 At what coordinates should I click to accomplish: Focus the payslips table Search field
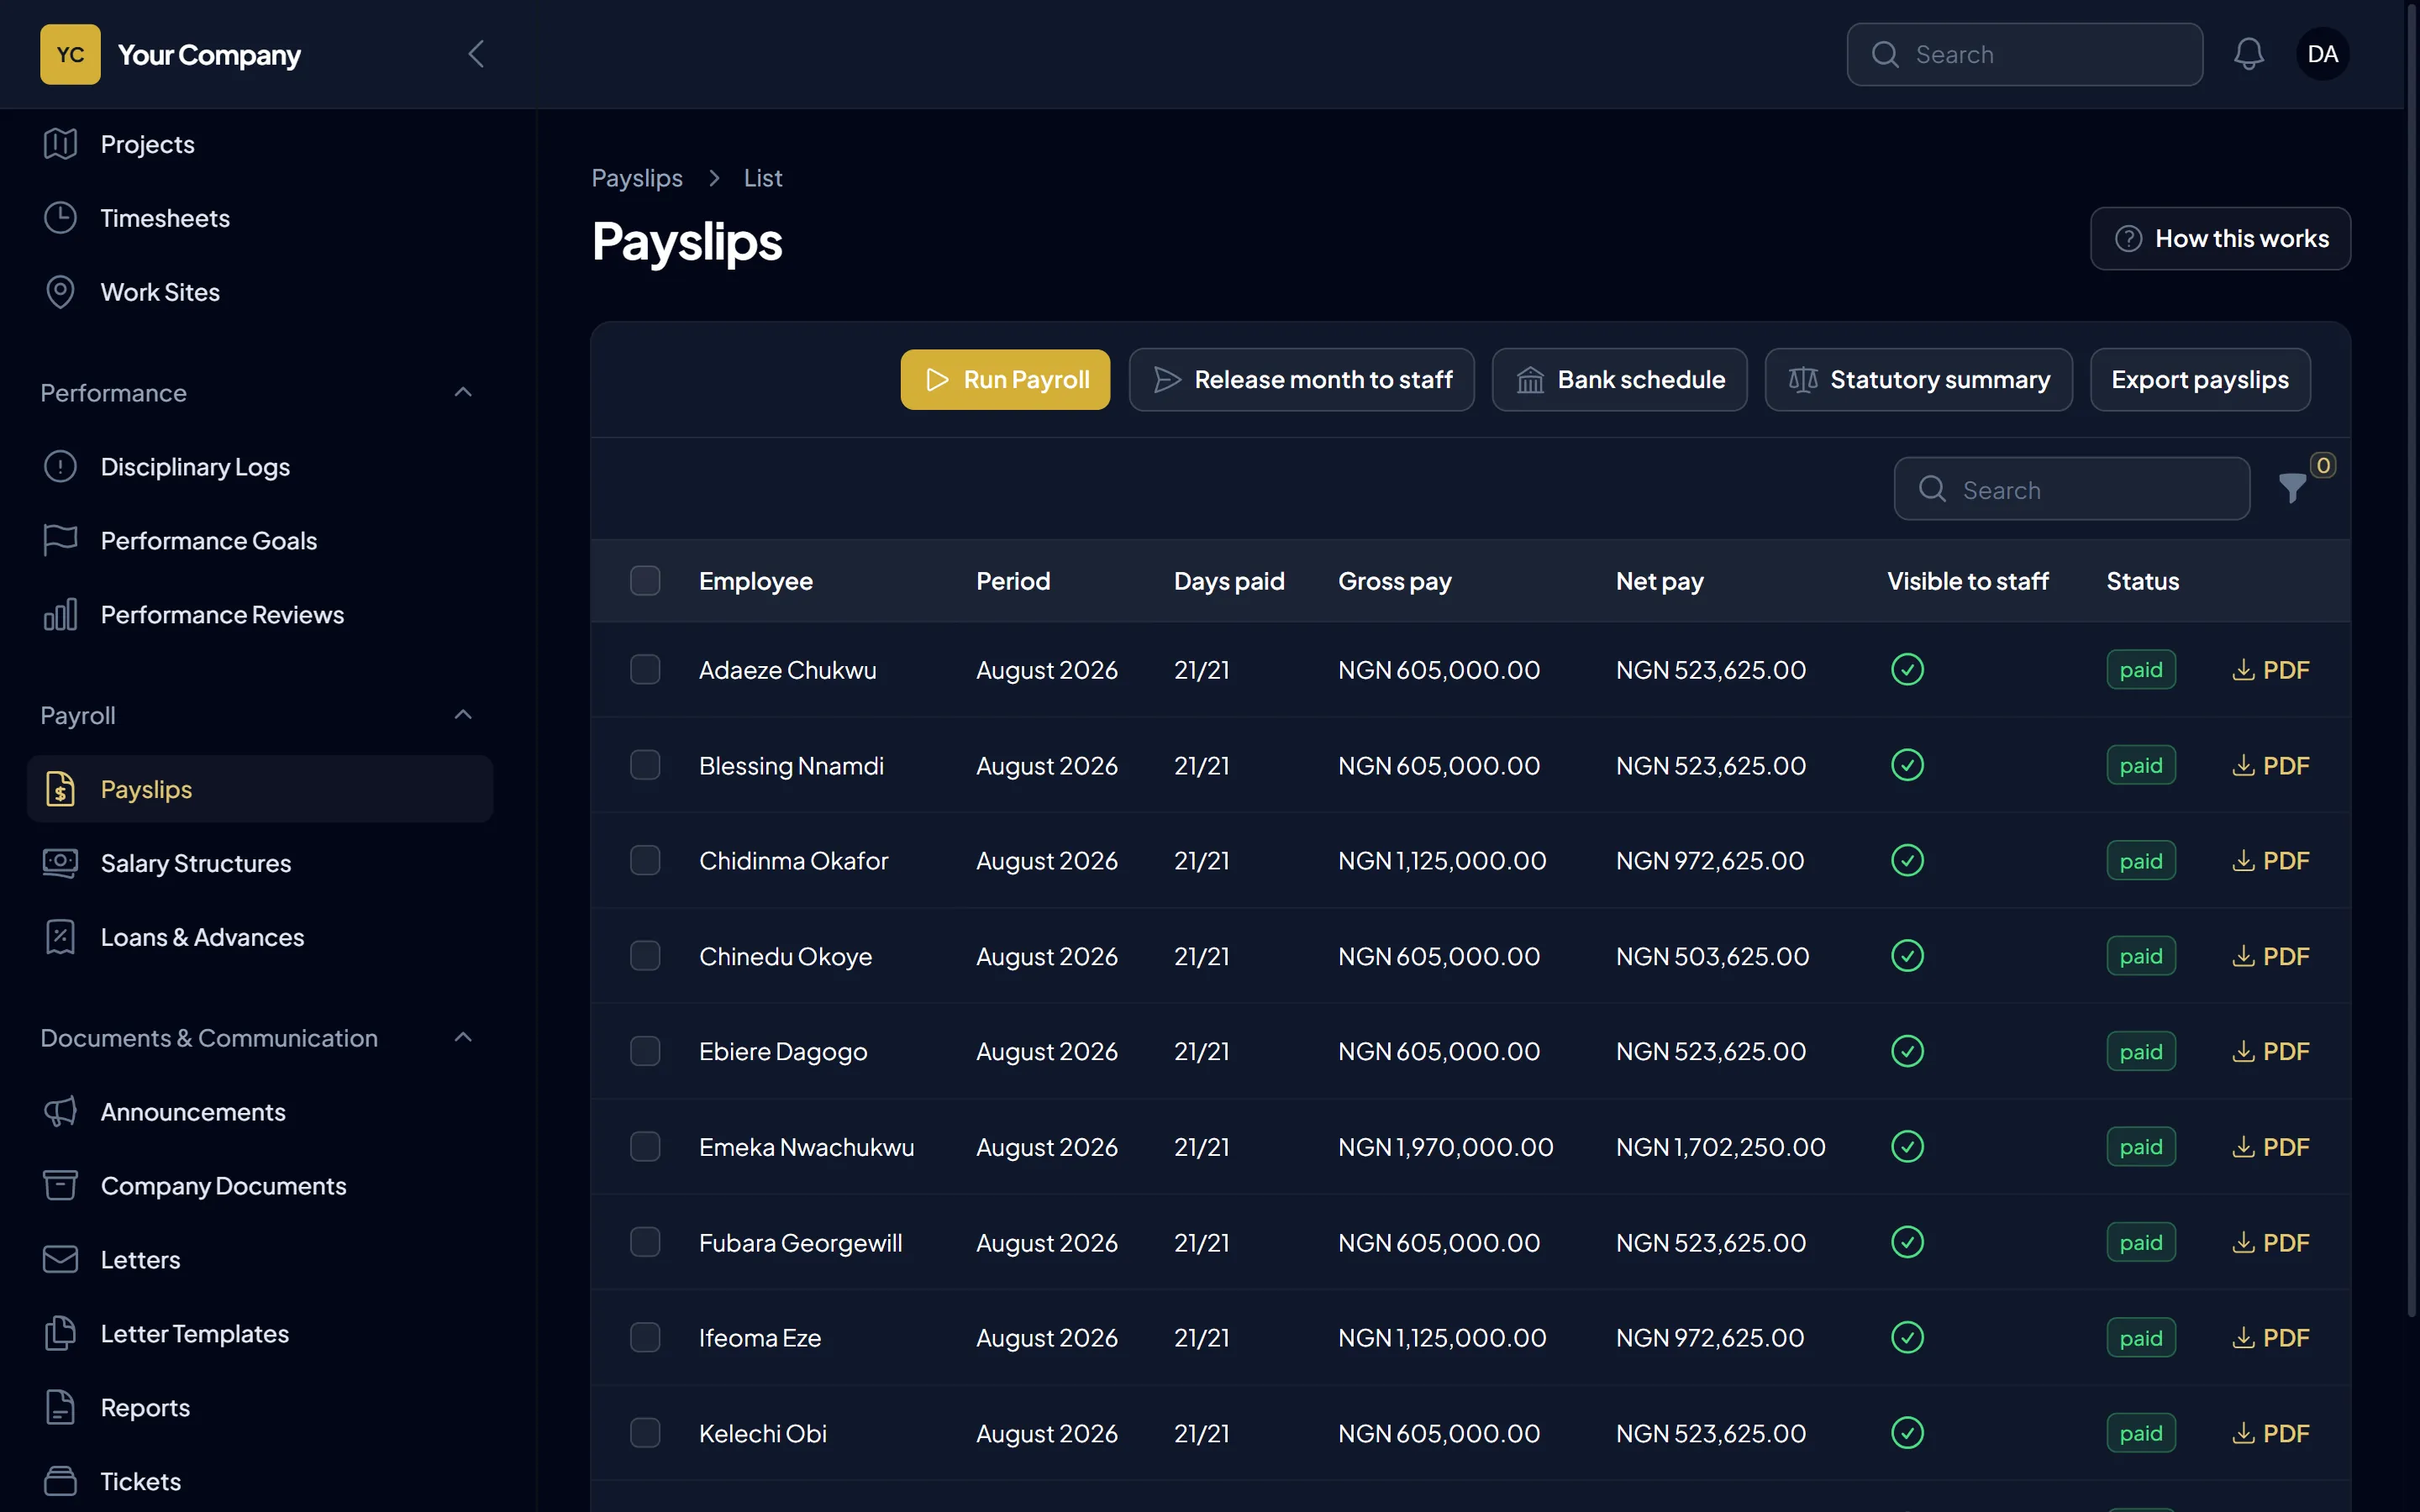2071,489
